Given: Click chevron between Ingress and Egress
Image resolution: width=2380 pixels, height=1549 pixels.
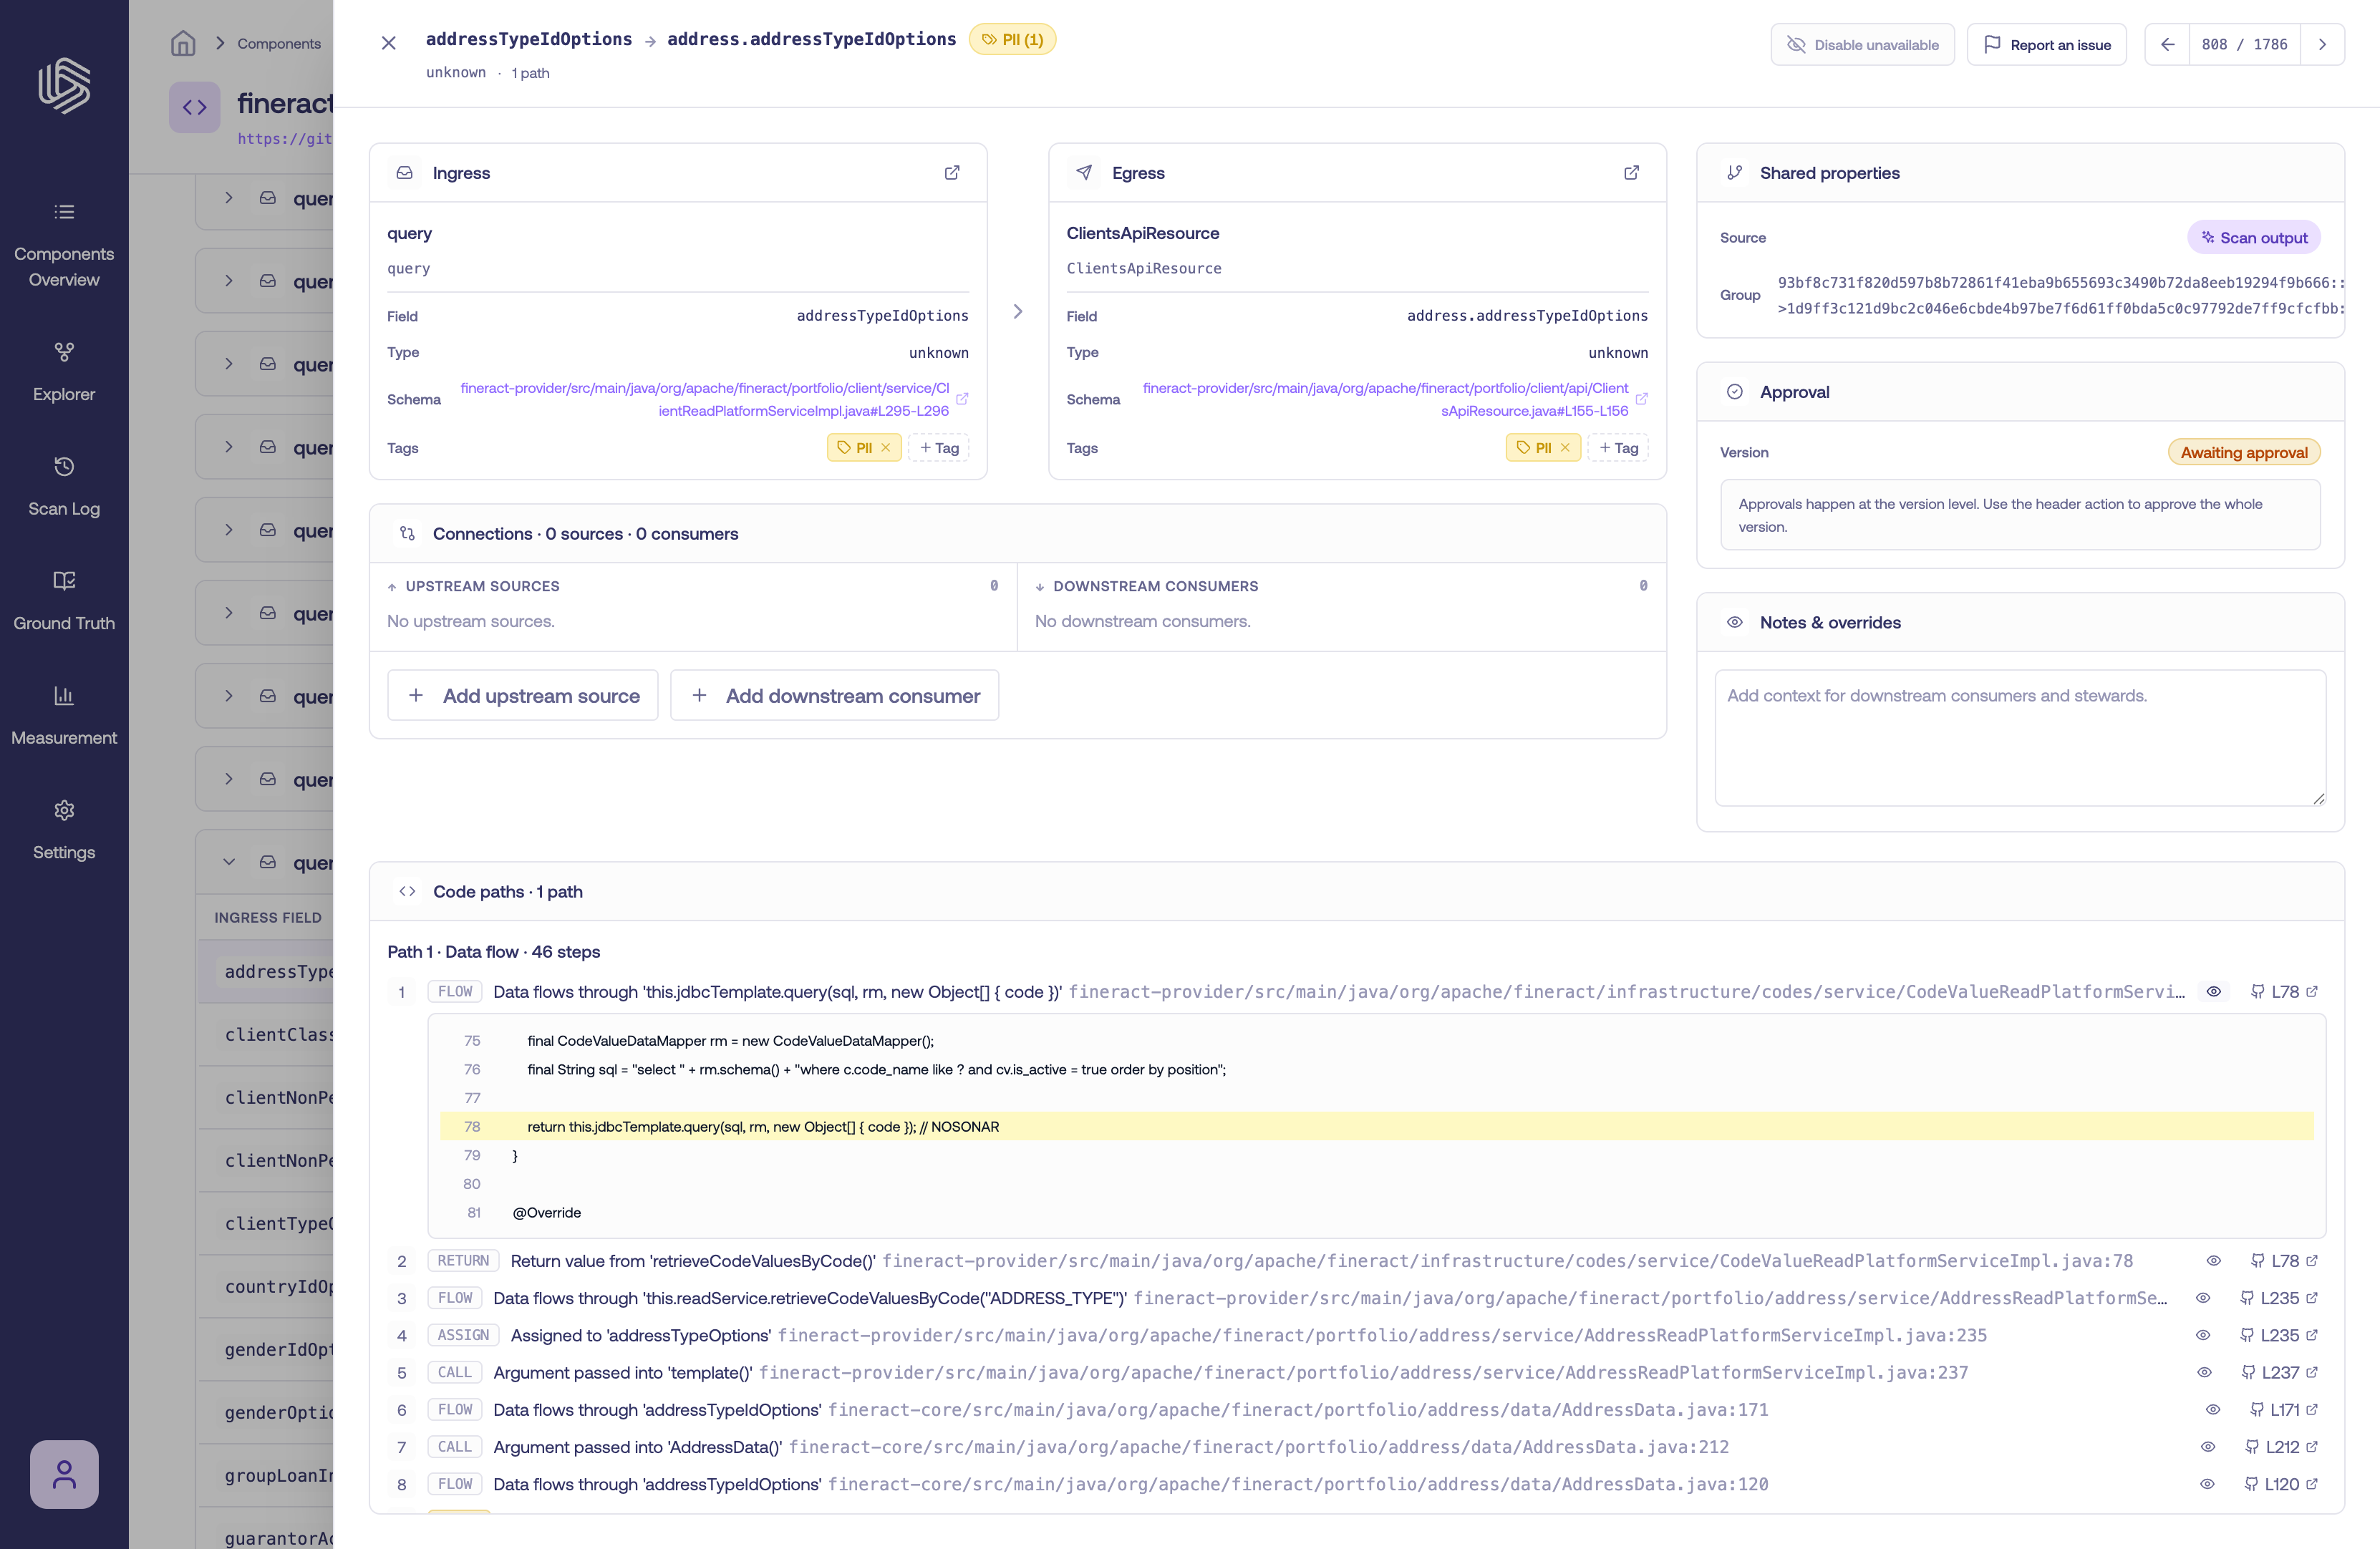Looking at the screenshot, I should click(x=1018, y=312).
